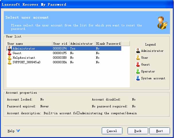Click the Administrator column header
The height and width of the screenshot is (138, 174).
click(x=82, y=44)
